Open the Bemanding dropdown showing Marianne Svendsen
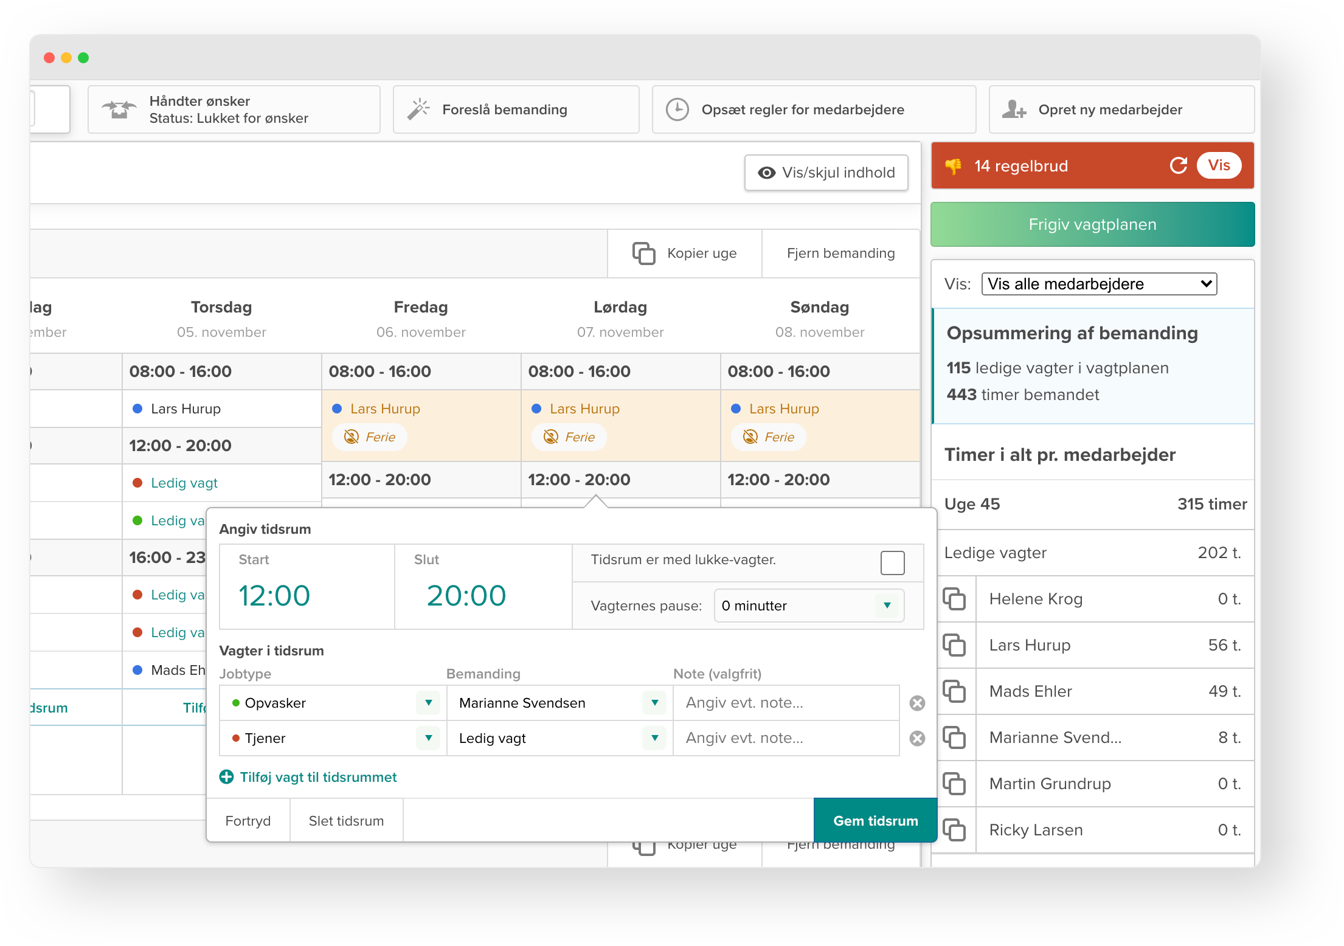The width and height of the screenshot is (1344, 946). pyautogui.click(x=558, y=702)
